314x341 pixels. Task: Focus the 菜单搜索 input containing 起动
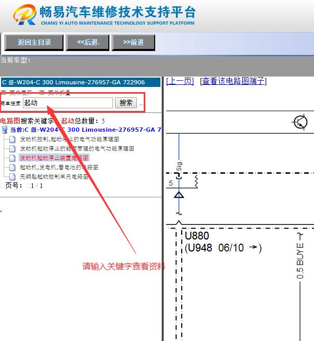coord(68,103)
